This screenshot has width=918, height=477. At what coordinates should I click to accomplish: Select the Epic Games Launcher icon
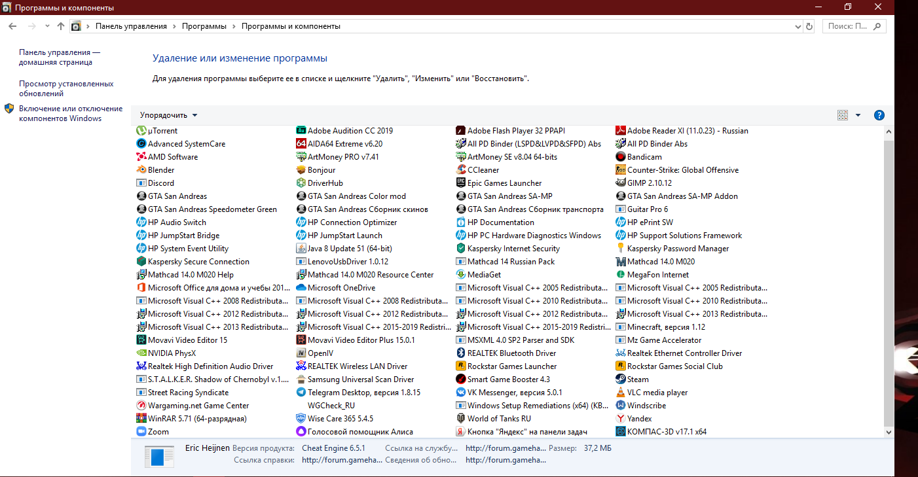461,183
